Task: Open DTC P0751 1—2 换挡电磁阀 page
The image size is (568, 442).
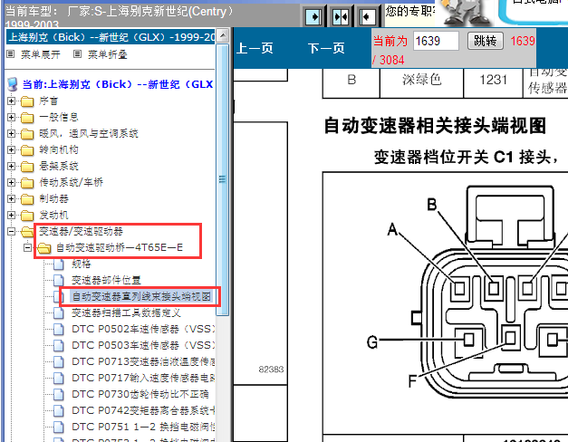Action: pos(143,427)
